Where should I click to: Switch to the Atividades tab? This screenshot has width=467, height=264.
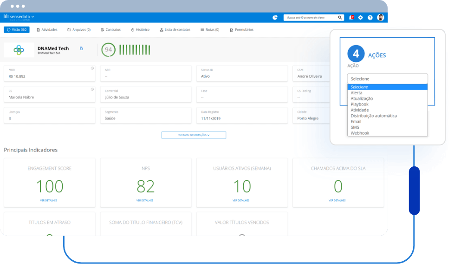coord(47,30)
